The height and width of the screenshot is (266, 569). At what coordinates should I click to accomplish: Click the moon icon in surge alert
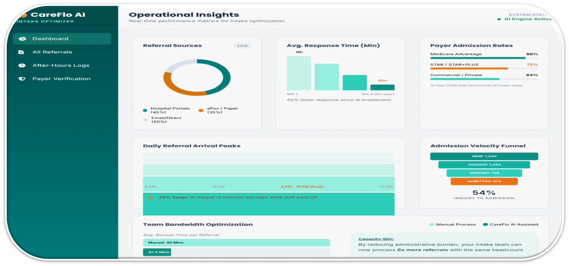(151, 197)
